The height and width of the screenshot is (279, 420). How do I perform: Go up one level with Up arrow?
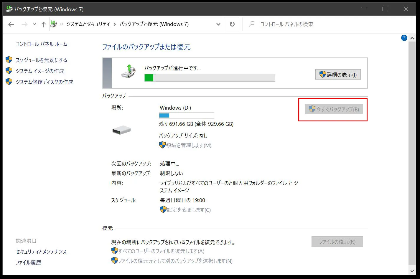[43, 24]
